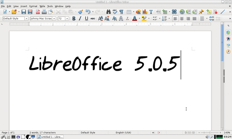Expand the Default Style paragraph dropdown
Viewport: 232px width, 139px height.
26,19
